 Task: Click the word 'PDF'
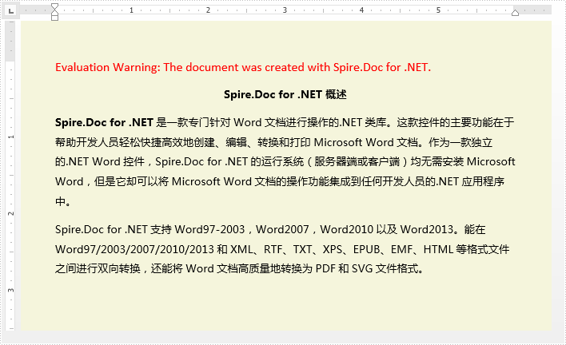click(325, 269)
